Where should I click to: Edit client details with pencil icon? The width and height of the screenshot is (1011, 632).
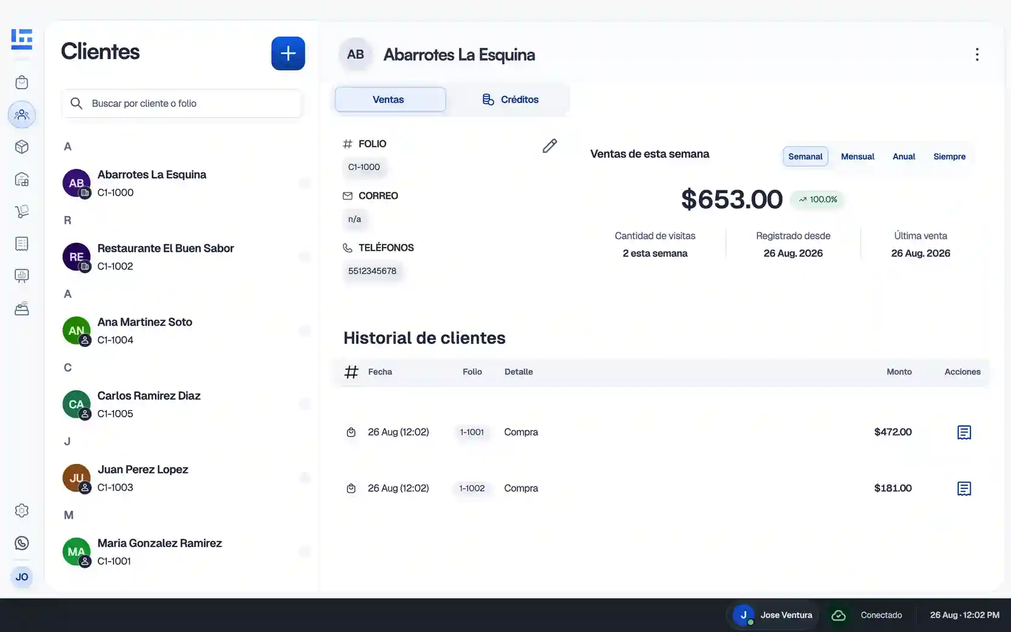point(549,146)
